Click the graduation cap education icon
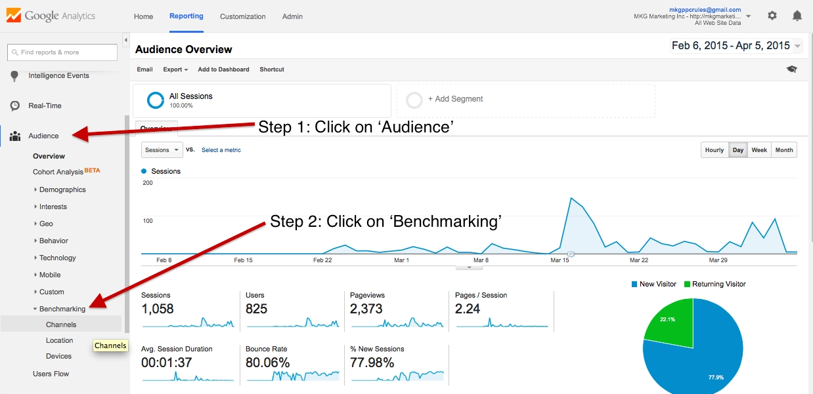The image size is (813, 394). (x=792, y=69)
